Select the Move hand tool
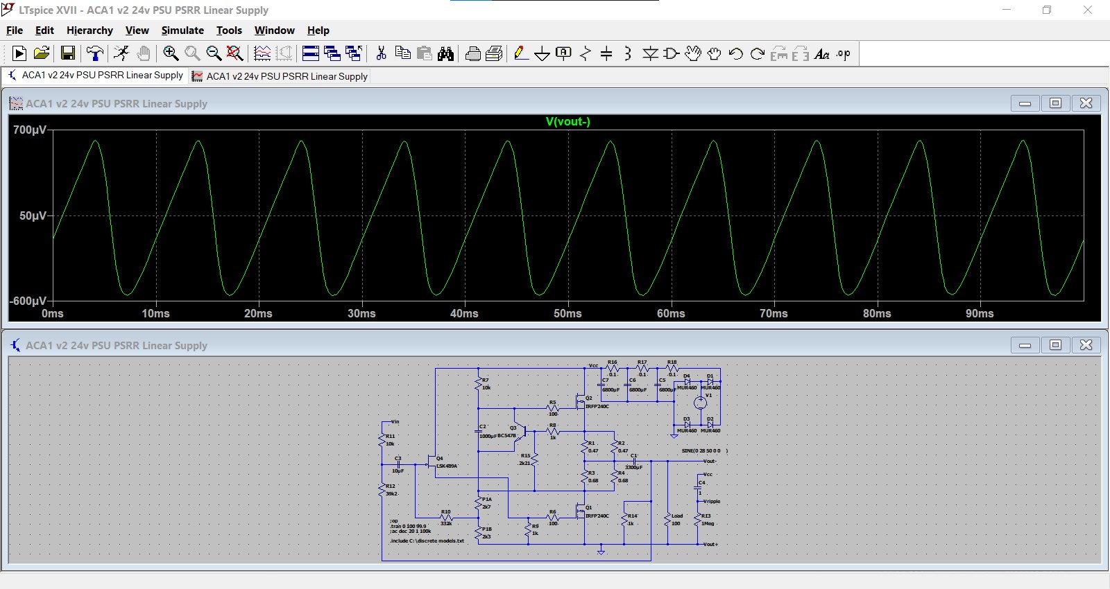The height and width of the screenshot is (589, 1110). 693,53
